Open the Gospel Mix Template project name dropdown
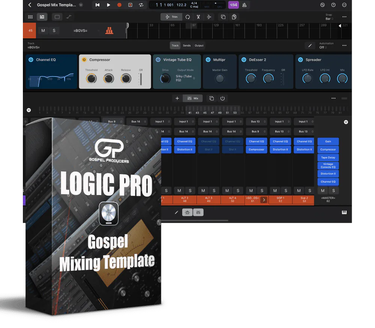This screenshot has width=375, height=328. click(81, 5)
